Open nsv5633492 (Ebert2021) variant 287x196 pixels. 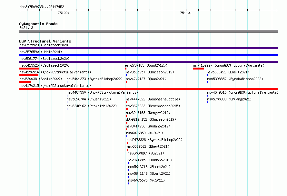[x=228, y=72]
